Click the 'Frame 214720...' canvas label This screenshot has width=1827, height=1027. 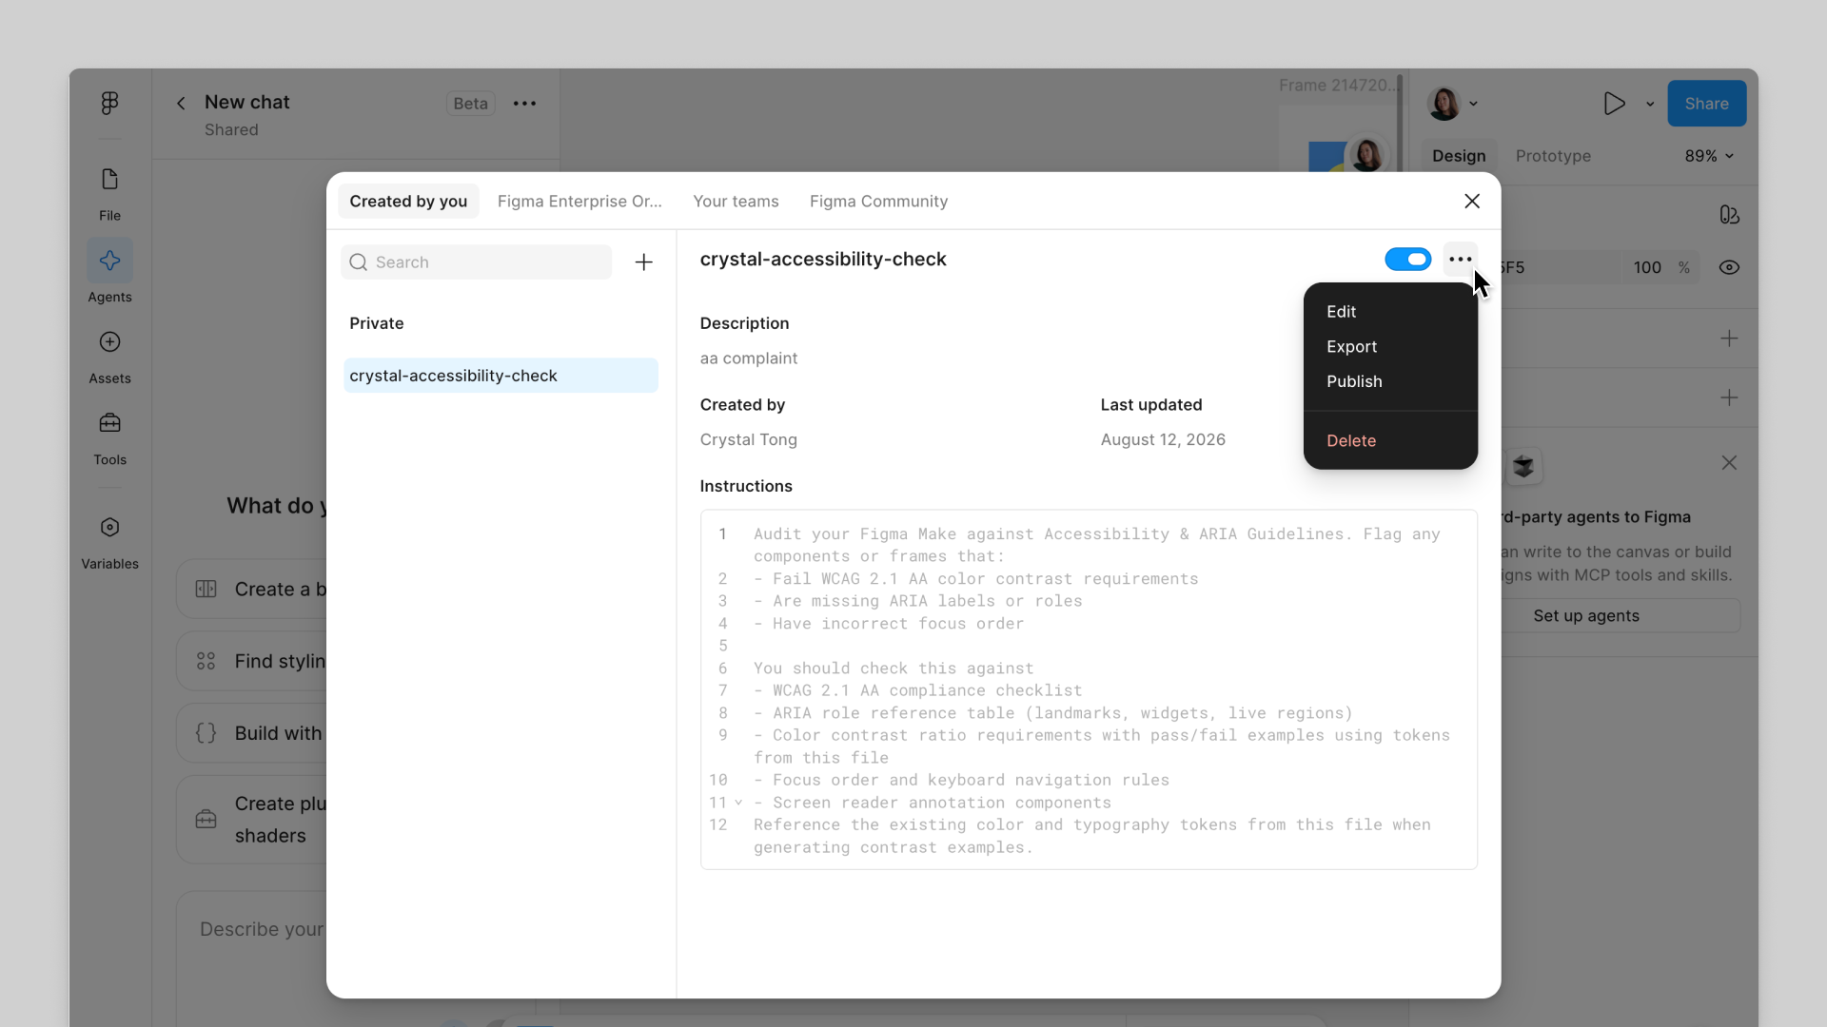click(1338, 86)
